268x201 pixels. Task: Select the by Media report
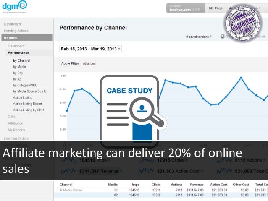click(19, 67)
